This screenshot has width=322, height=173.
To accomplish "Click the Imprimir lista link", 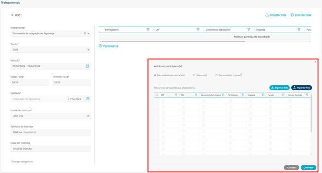I will (x=301, y=15).
